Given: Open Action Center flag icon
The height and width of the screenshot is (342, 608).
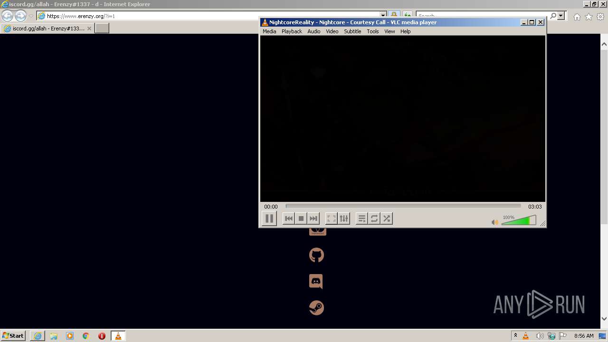Looking at the screenshot, I should (x=563, y=336).
